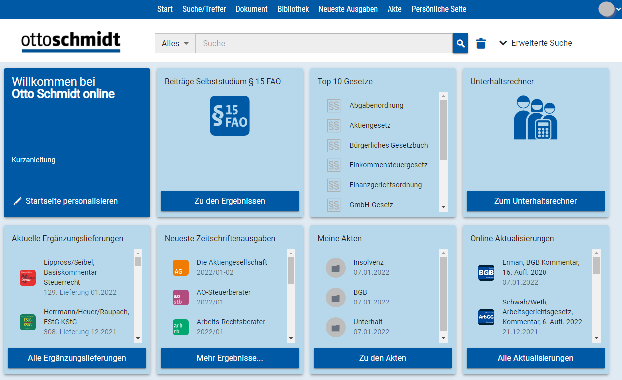Open the Suche/Treffer menu item

(204, 9)
